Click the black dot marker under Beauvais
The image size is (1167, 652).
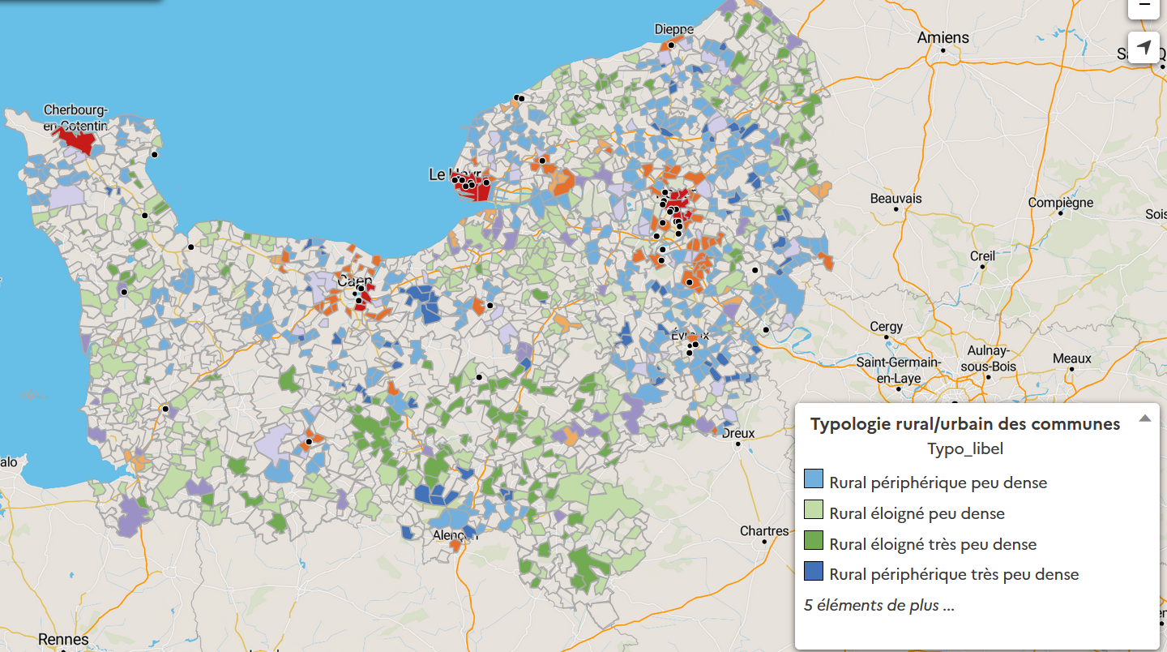tap(896, 208)
